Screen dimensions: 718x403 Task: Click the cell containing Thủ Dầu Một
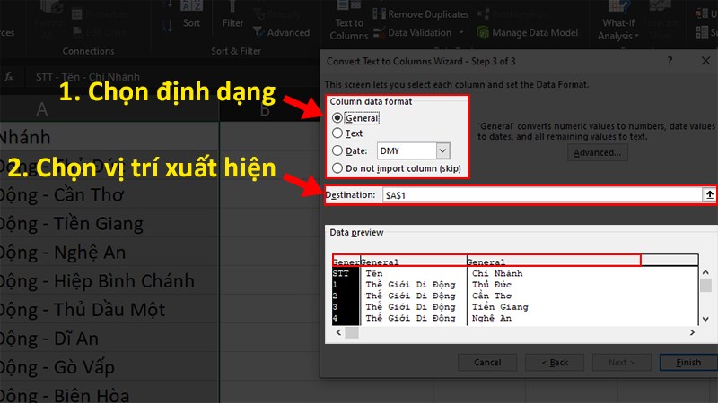[109, 310]
